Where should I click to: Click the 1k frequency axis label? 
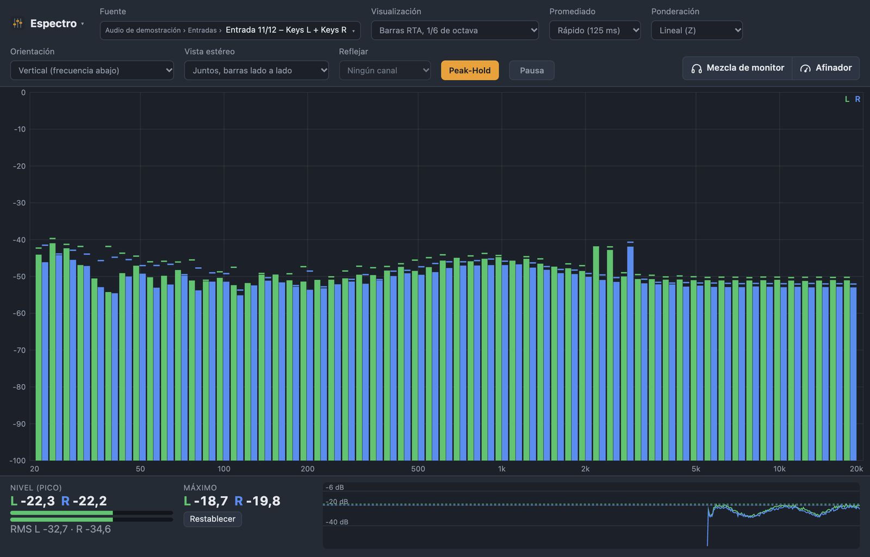[x=501, y=469]
